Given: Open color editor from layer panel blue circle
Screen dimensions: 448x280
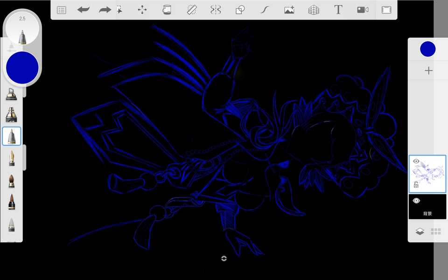Looking at the screenshot, I should pos(428,49).
